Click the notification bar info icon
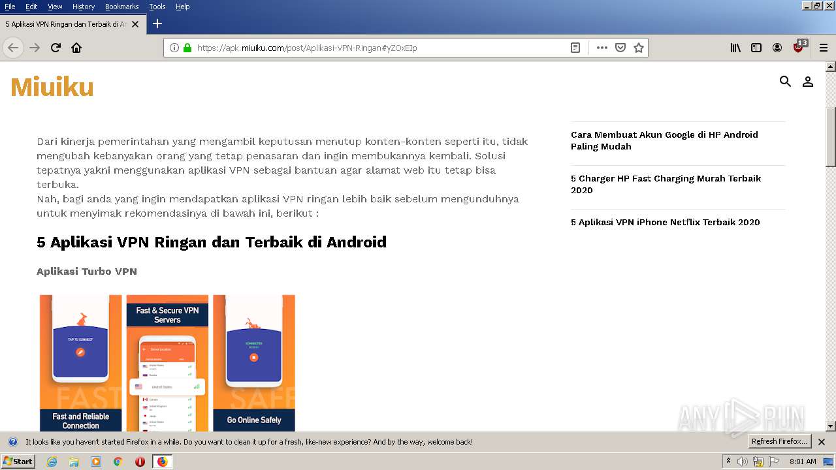 (x=12, y=442)
